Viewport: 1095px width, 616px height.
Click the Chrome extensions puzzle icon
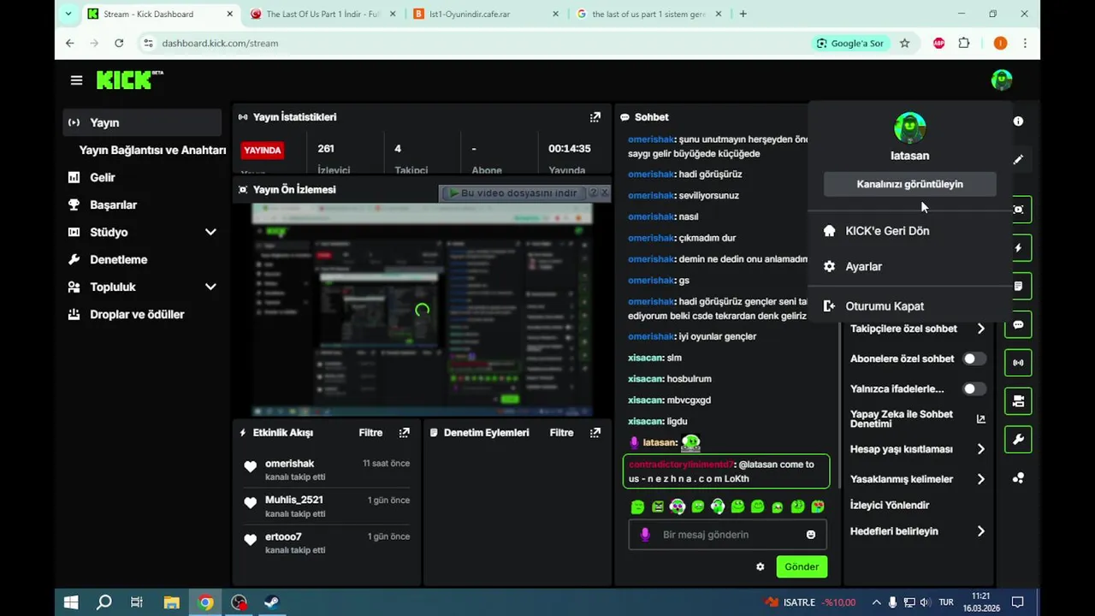964,43
